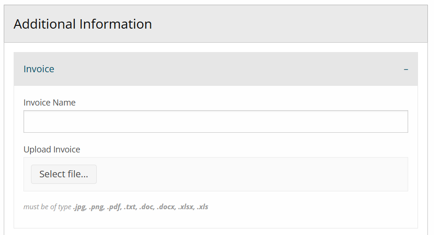Collapse the Invoice section with minus icon
The height and width of the screenshot is (235, 434).
406,69
